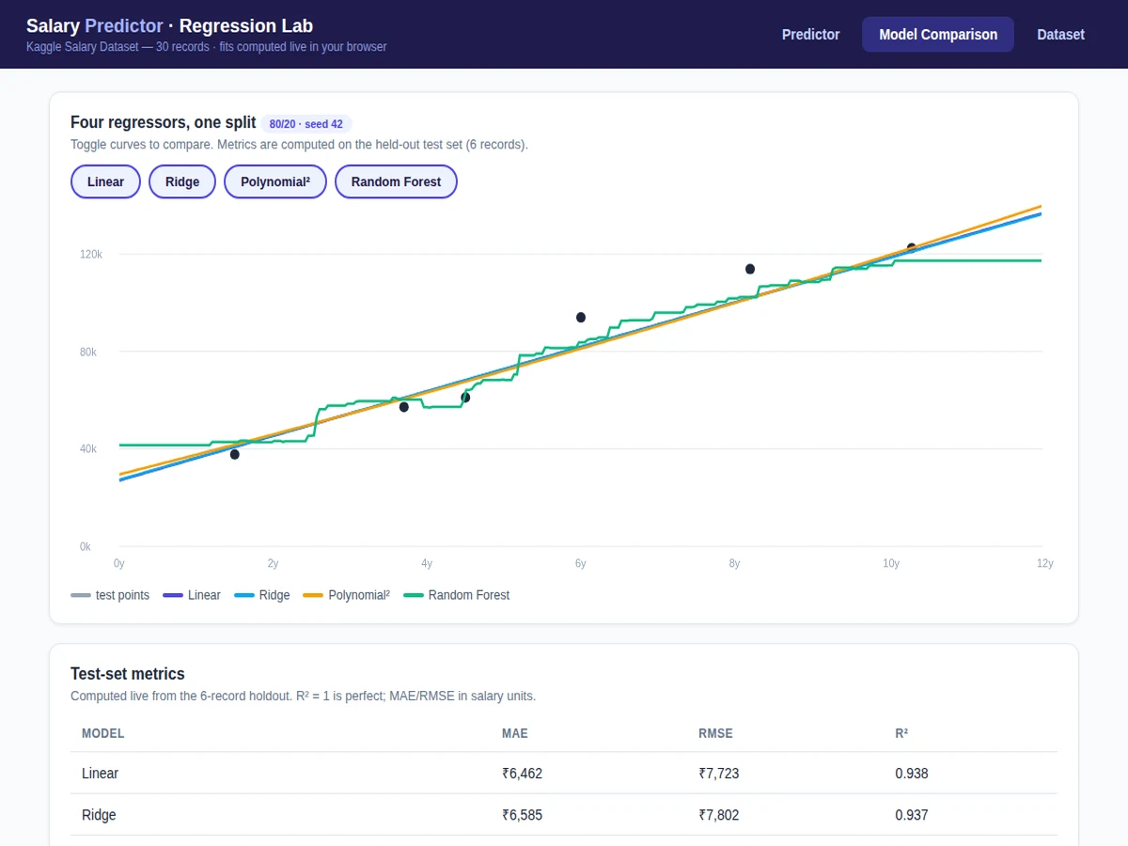
Task: Click the MAE column header
Action: [515, 733]
